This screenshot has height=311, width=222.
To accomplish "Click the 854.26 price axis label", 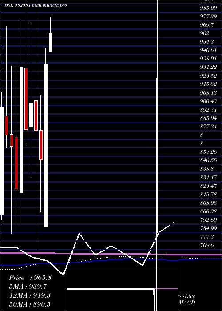I will pos(208,152).
